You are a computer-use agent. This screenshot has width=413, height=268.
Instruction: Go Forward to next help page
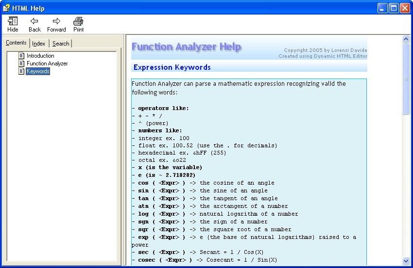[56, 24]
